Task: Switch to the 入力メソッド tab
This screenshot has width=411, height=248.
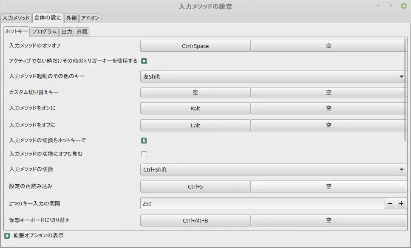Action: coord(16,18)
